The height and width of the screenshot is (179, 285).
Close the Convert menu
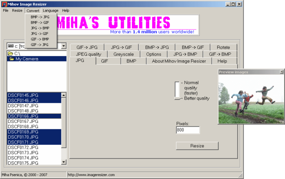(x=33, y=11)
